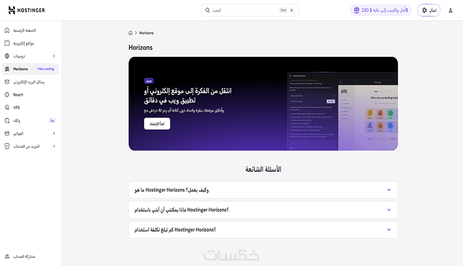The width and height of the screenshot is (463, 266).
Task: Click chevron on 'ماذا يمكنني أن أبني' row
Action: click(x=389, y=210)
